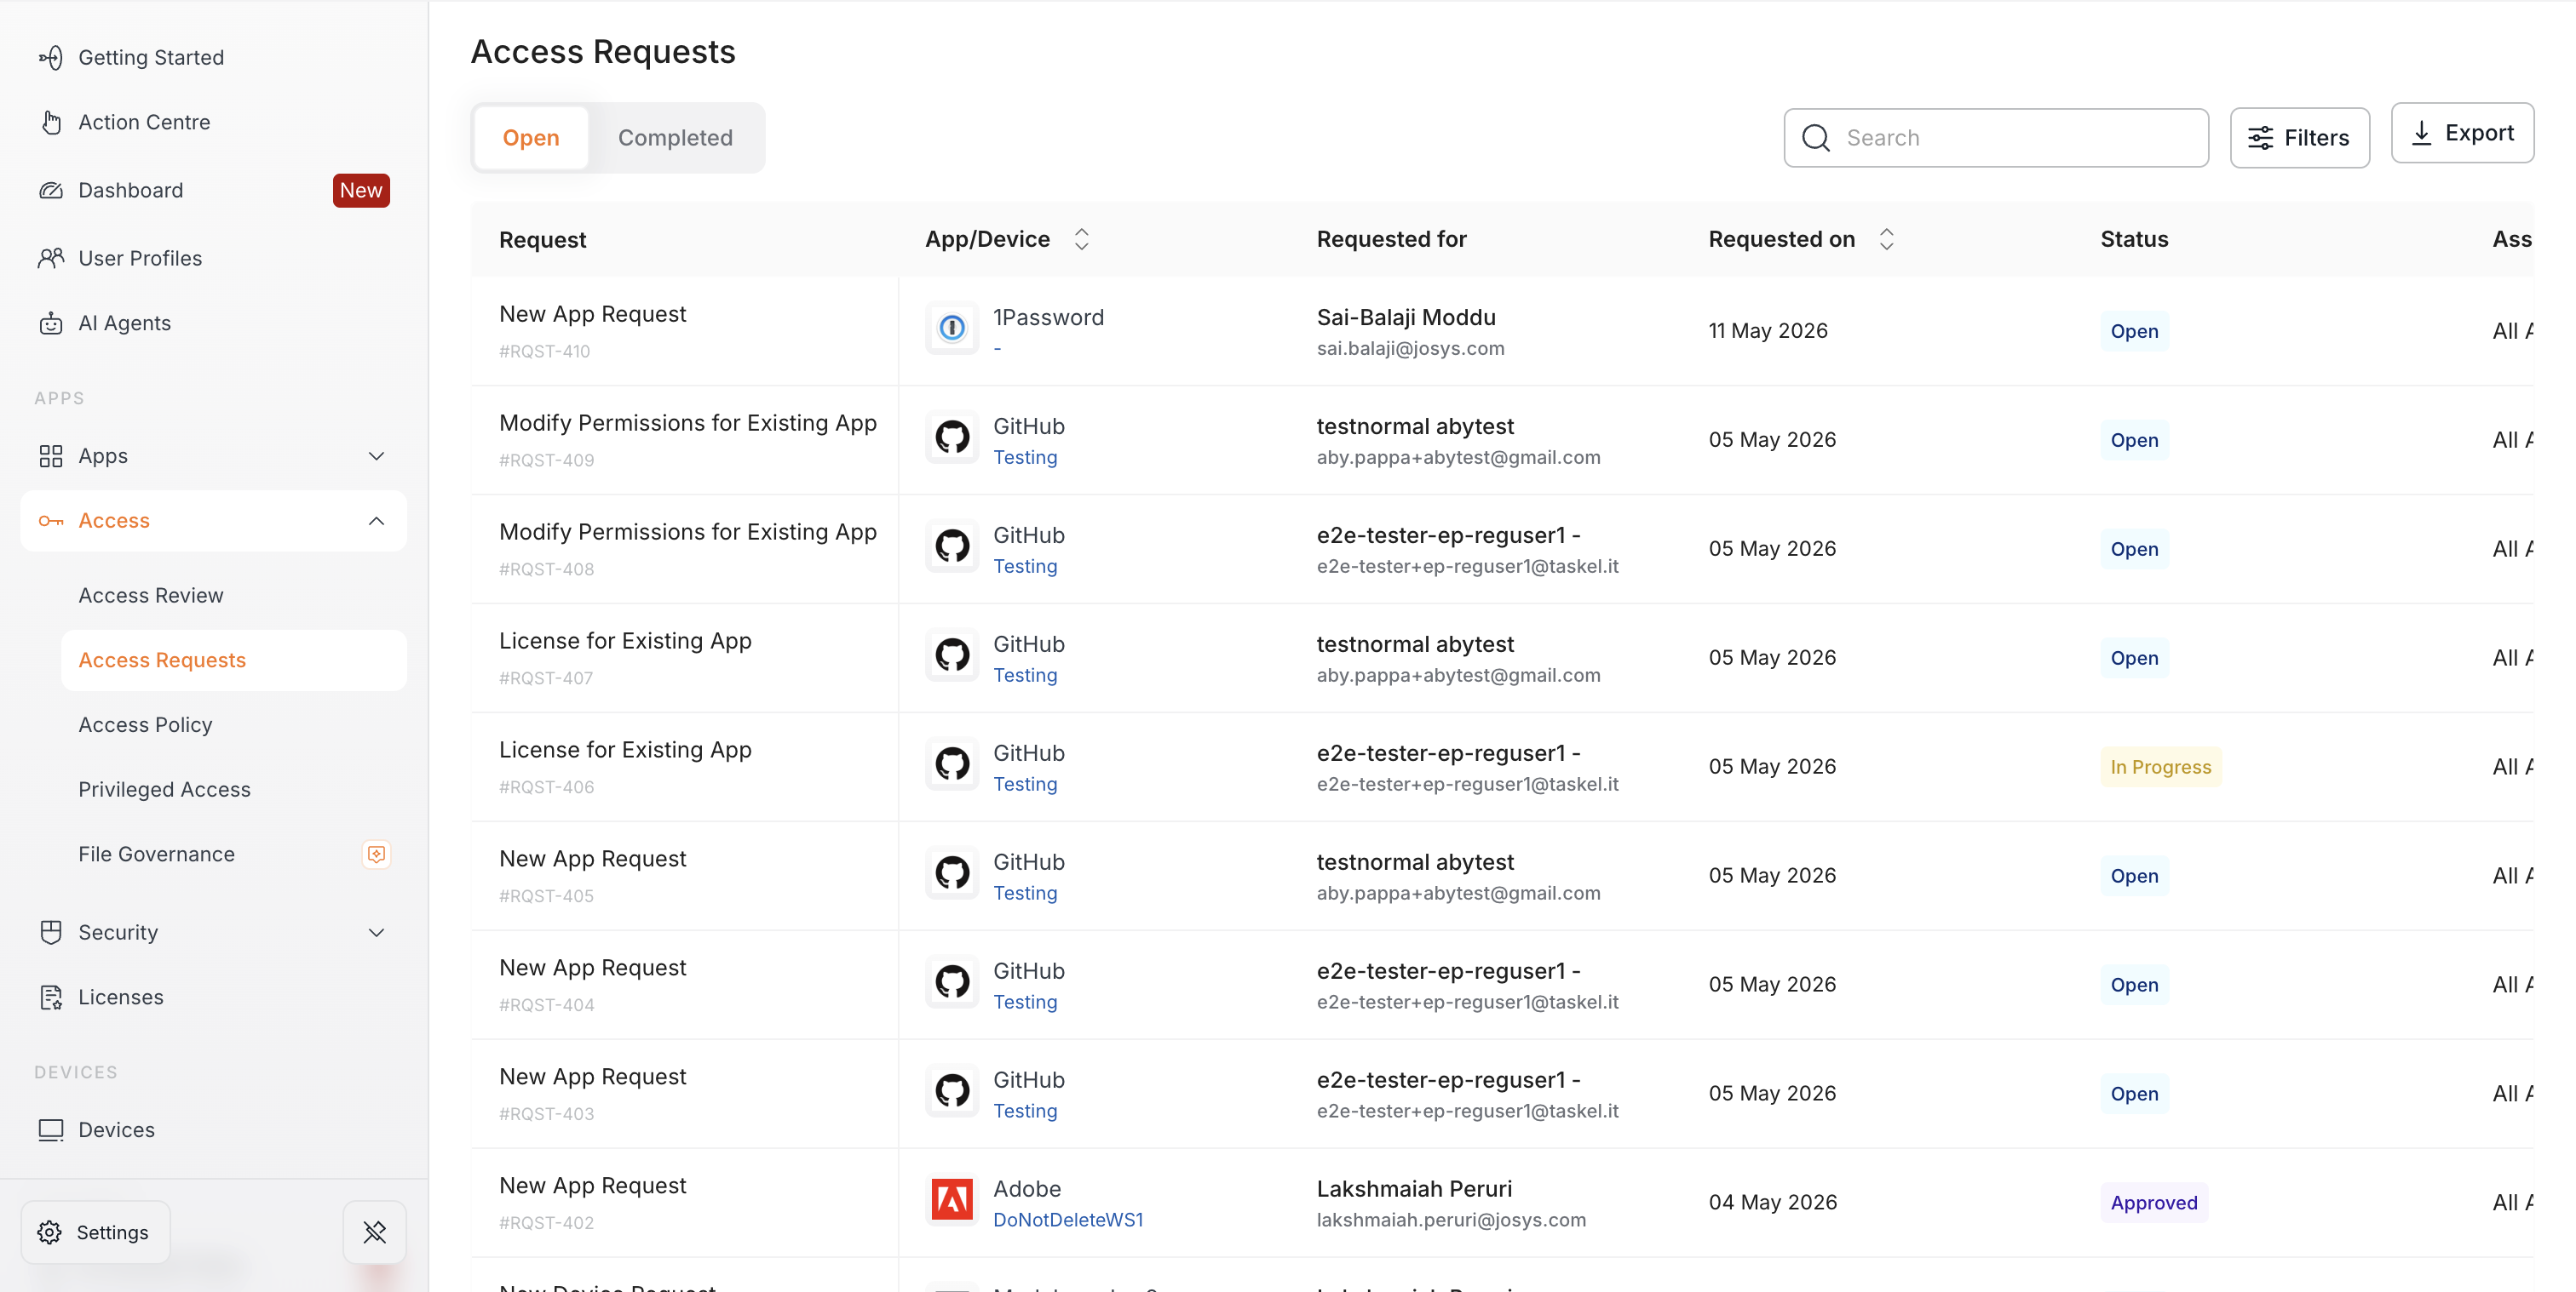This screenshot has width=2576, height=1292.
Task: Click the Getting Started rocket icon
Action: tap(51, 58)
